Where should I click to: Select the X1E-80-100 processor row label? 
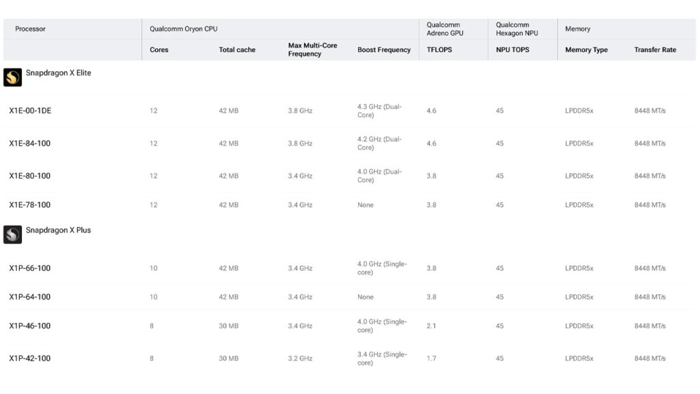pos(30,176)
